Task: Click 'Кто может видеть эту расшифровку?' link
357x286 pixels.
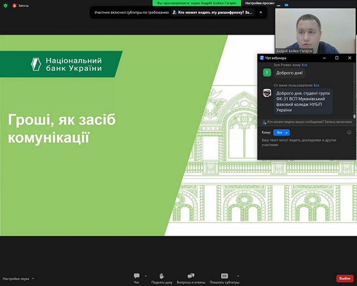Action: pyautogui.click(x=213, y=12)
